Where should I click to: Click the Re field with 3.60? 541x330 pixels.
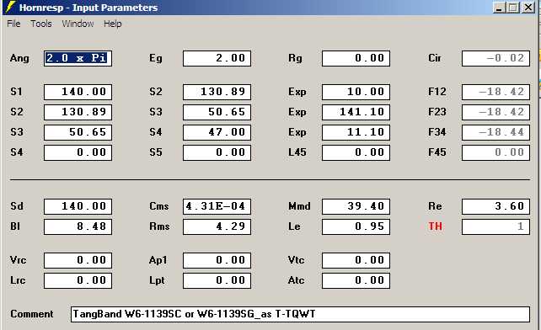(495, 206)
